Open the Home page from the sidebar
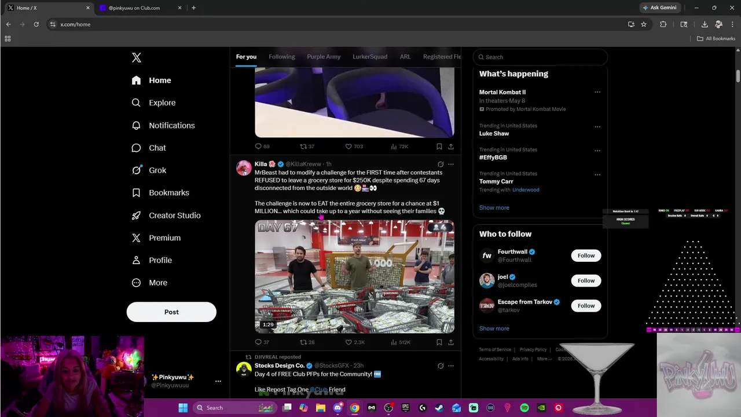 tap(151, 81)
